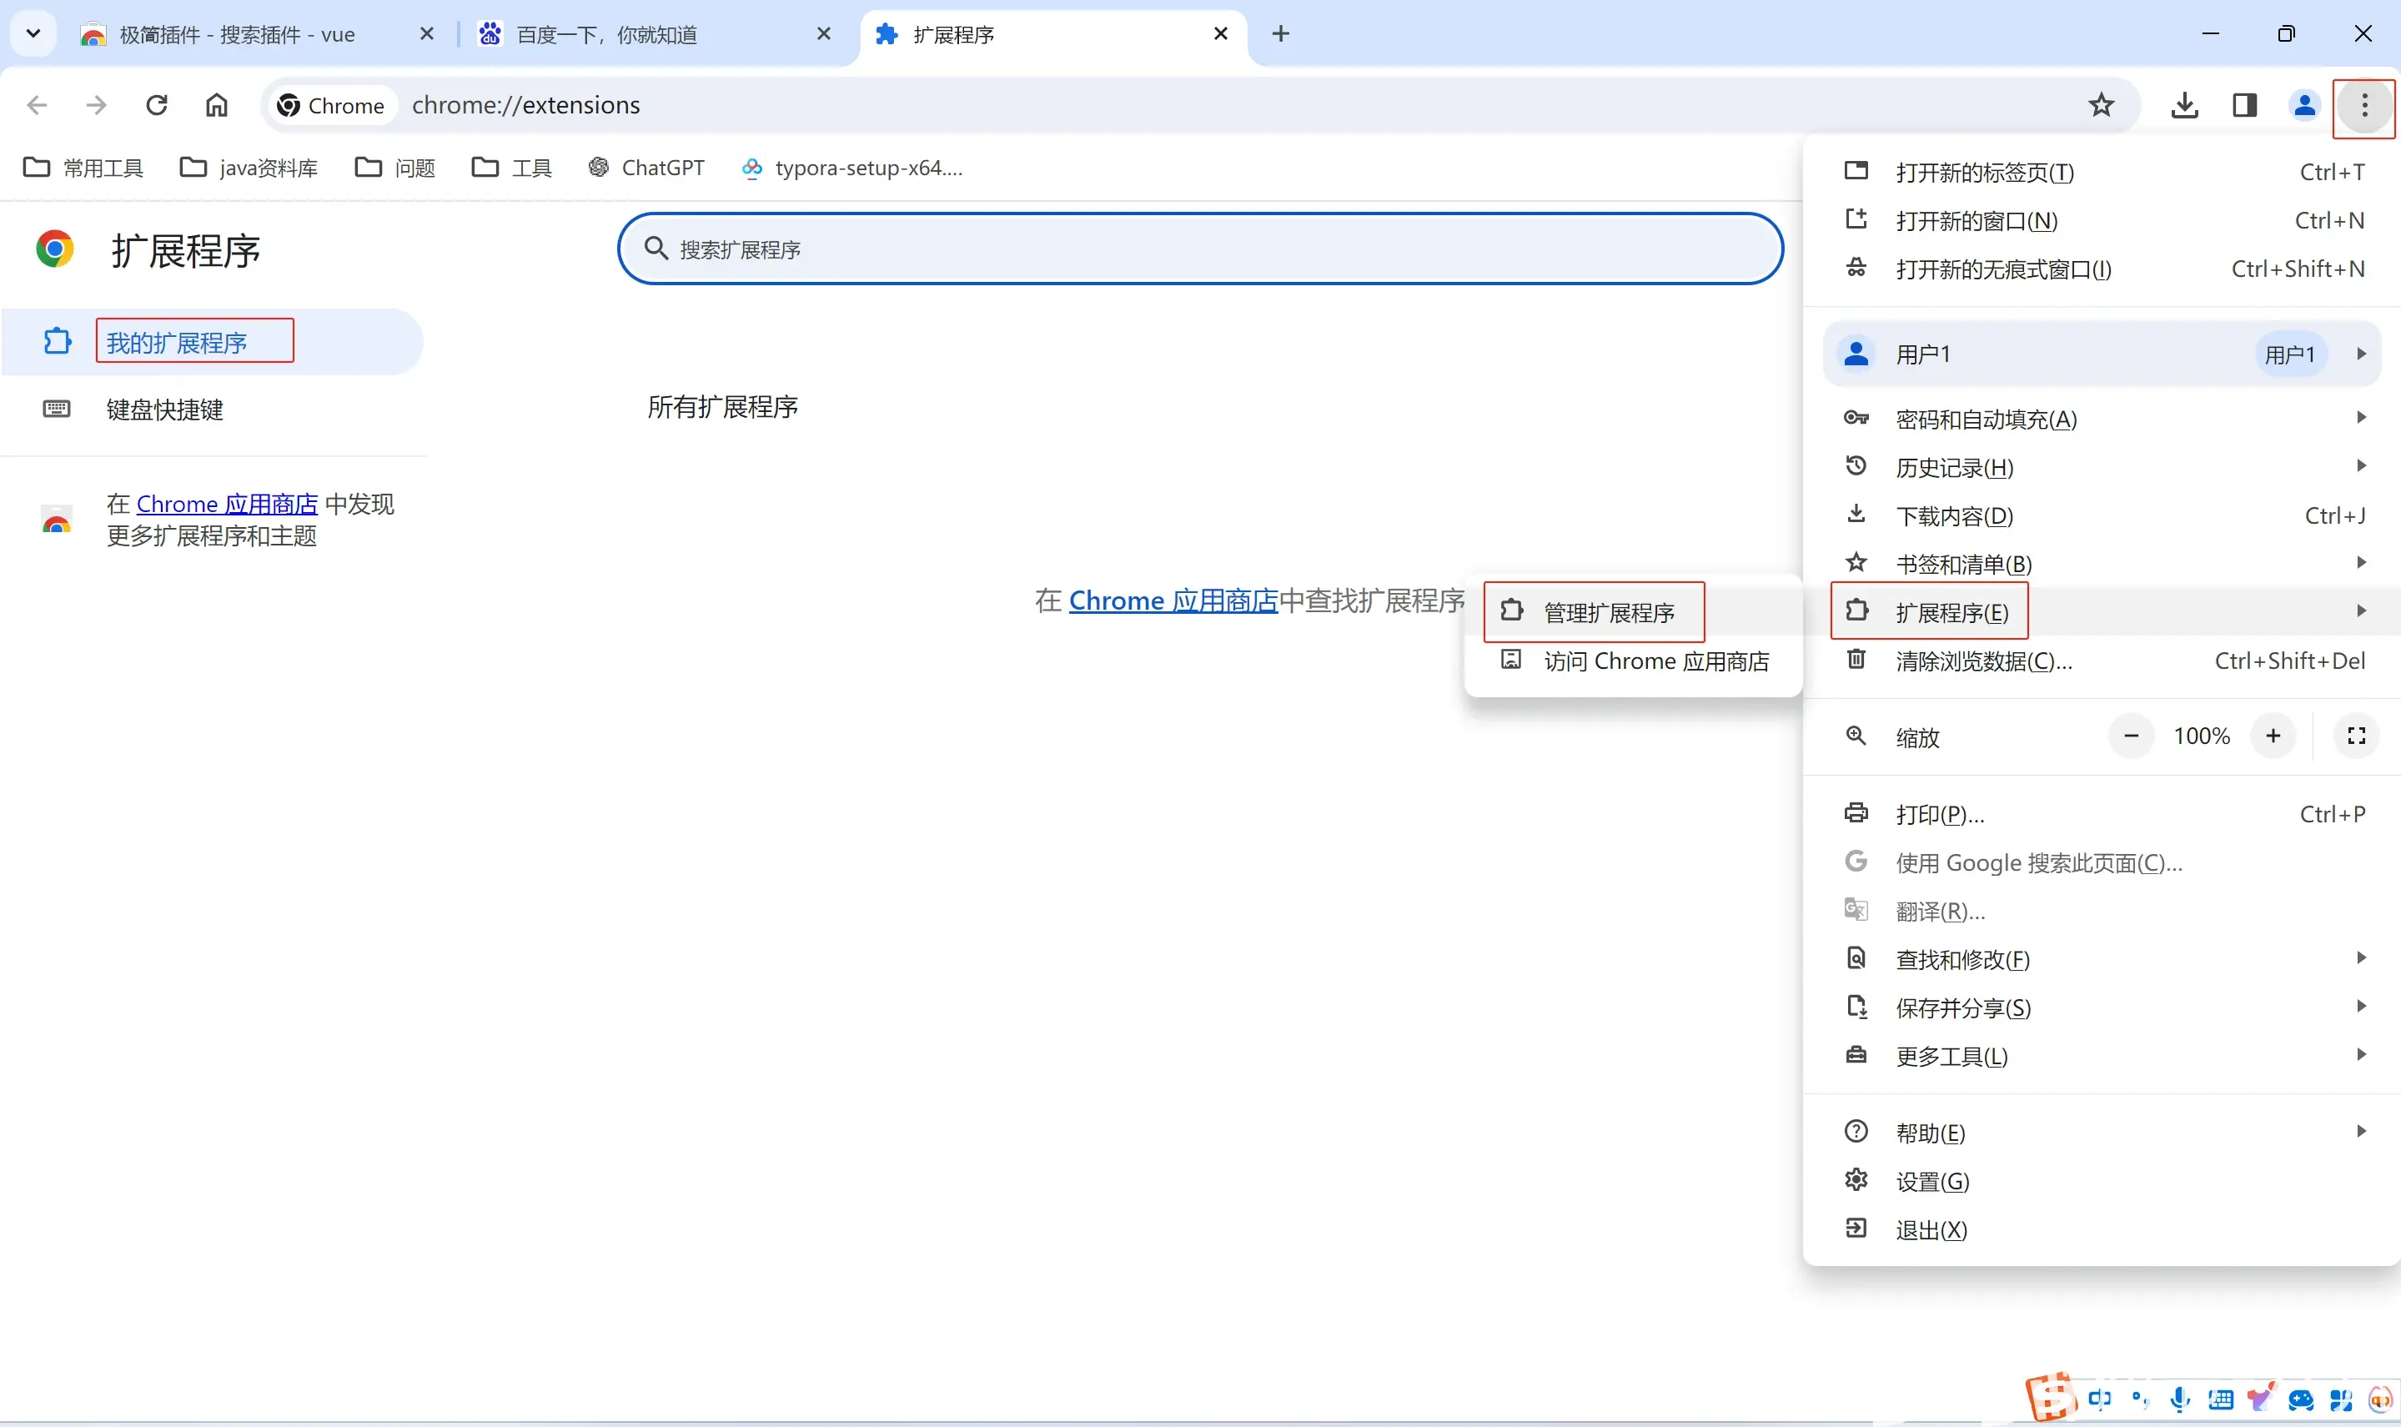Viewport: 2401px width, 1427px height.
Task: Close the 百度一下 tab
Action: point(824,33)
